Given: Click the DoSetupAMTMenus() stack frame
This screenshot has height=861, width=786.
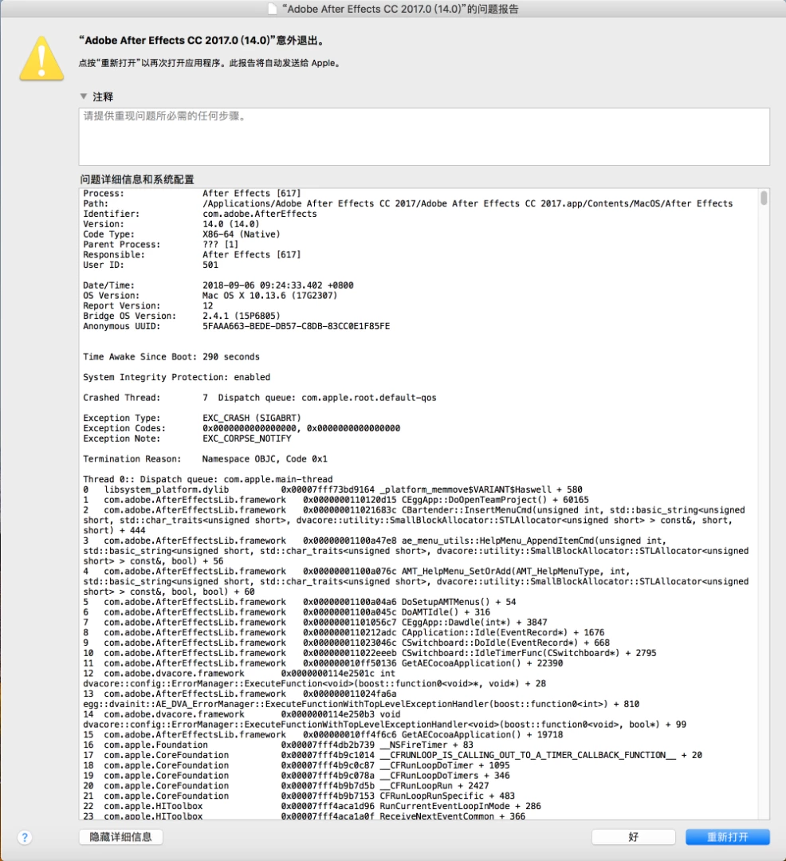Looking at the screenshot, I should click(x=299, y=602).
